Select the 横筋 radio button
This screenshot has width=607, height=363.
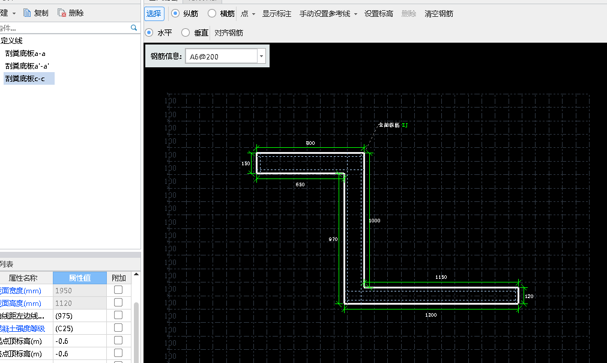point(212,14)
